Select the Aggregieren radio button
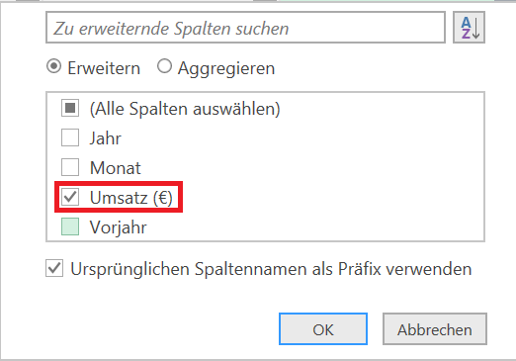The height and width of the screenshot is (361, 516). click(x=164, y=66)
